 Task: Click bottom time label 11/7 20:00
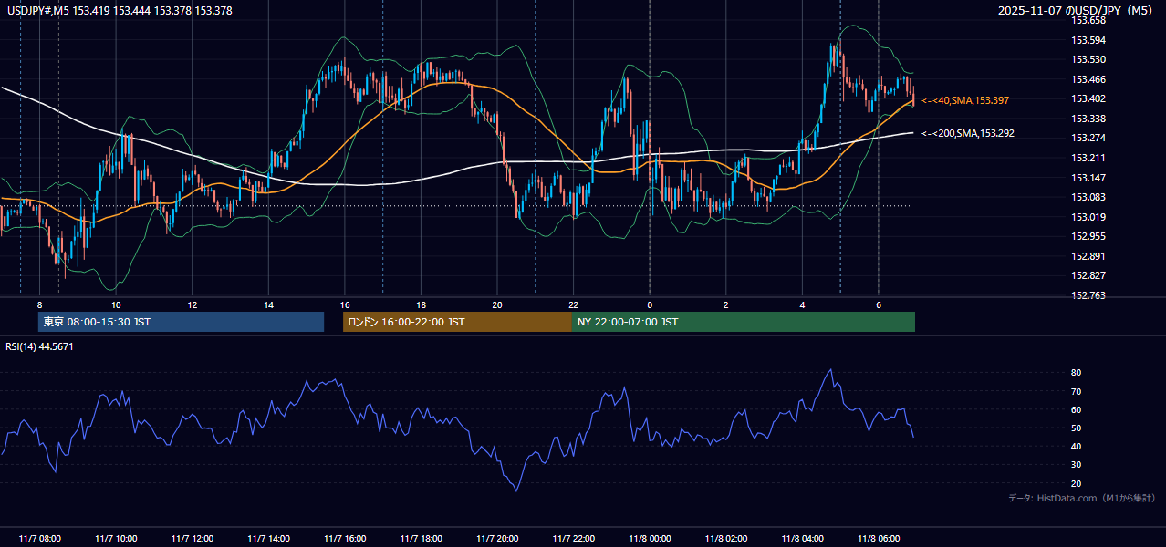pos(497,538)
